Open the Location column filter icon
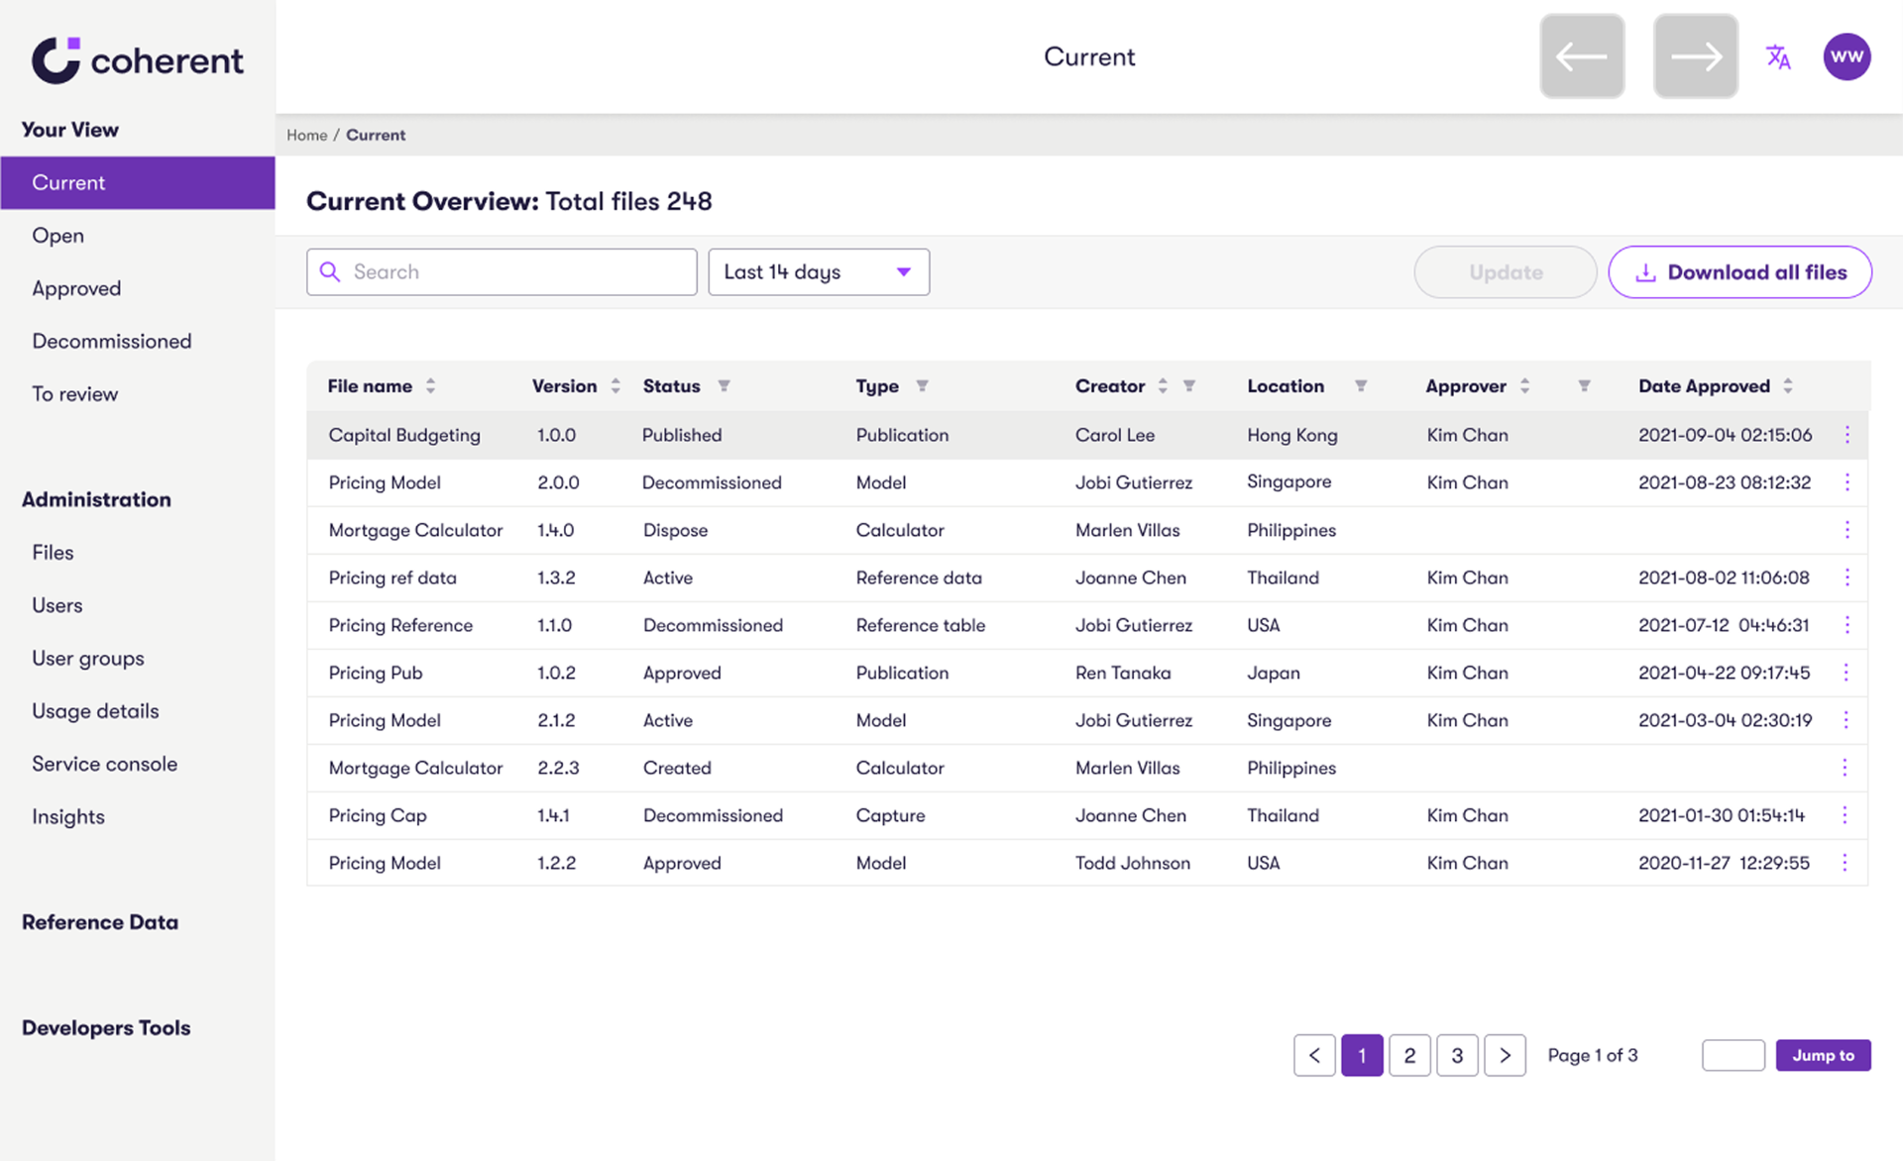Screen dimensions: 1903x1161 coord(1361,386)
